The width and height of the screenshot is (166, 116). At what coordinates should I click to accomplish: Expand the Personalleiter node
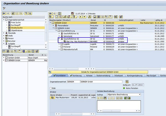pyautogui.click(x=53, y=26)
